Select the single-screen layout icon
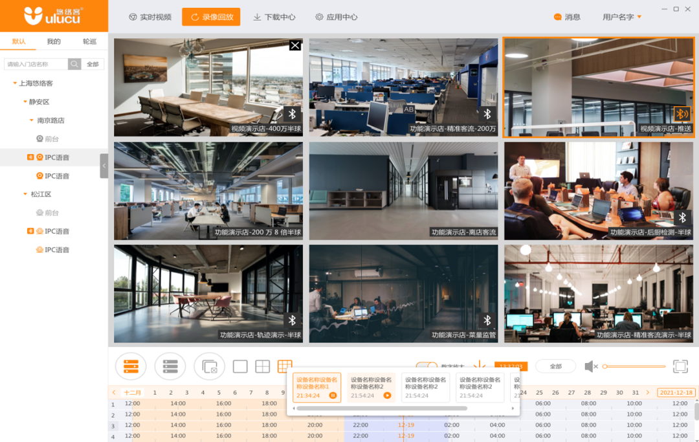Viewport: 699px width, 442px height. click(x=241, y=366)
